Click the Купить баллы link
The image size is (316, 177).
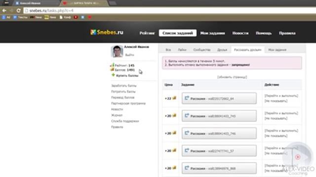(x=127, y=76)
